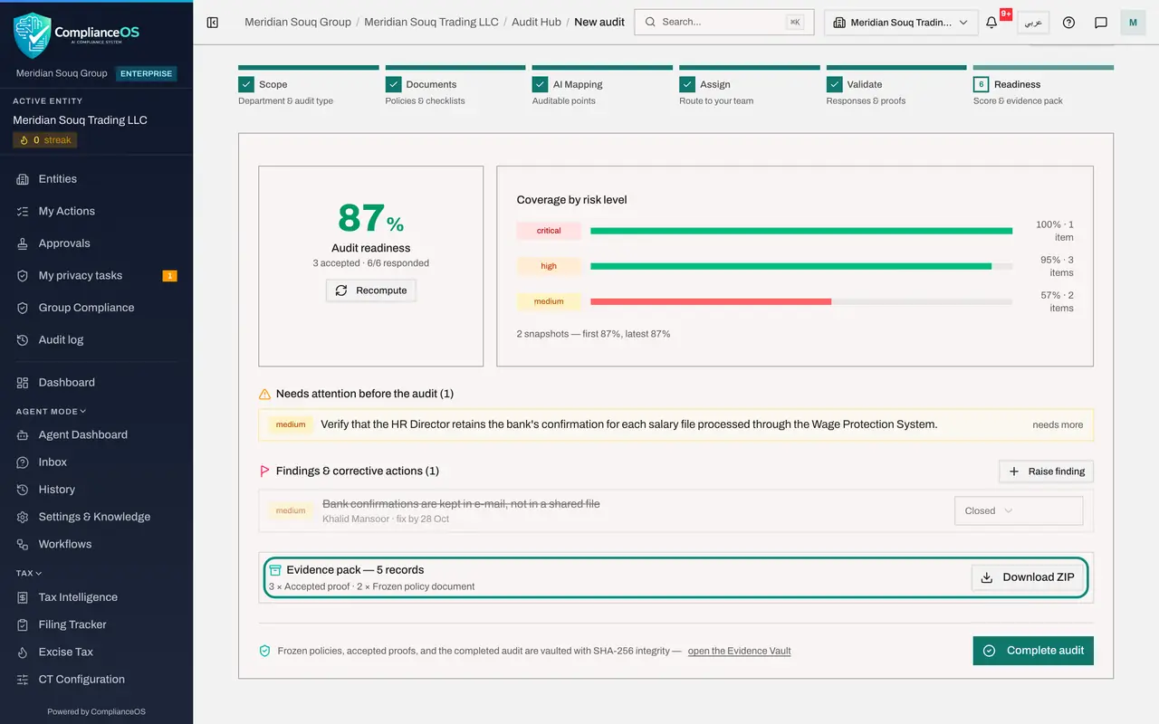Click the Workflows icon

(x=23, y=544)
